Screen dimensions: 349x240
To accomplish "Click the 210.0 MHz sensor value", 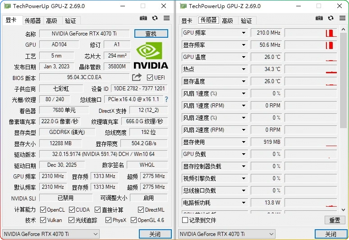I will [x=266, y=33].
